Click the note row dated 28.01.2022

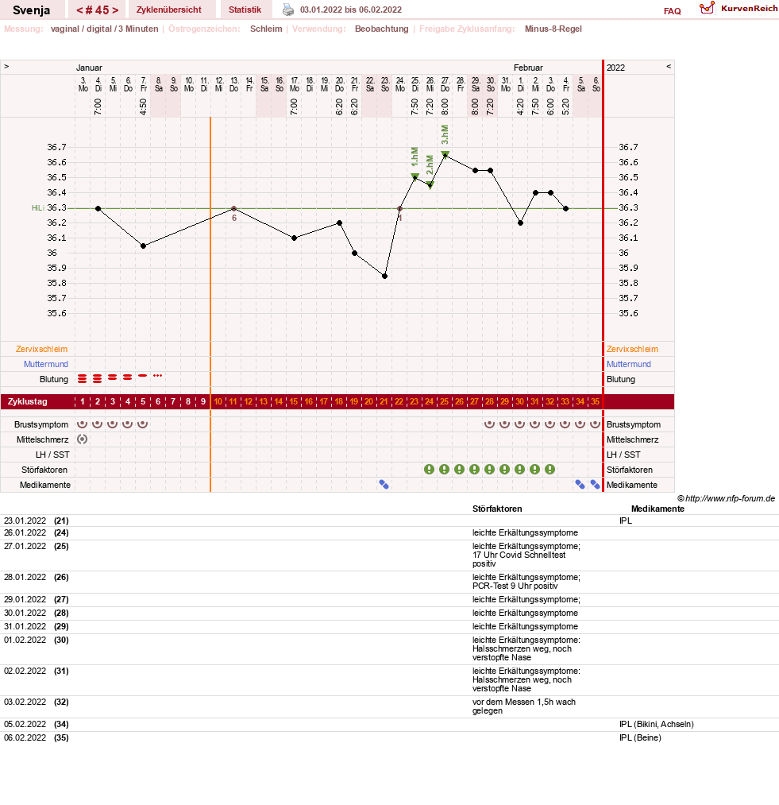click(x=389, y=582)
